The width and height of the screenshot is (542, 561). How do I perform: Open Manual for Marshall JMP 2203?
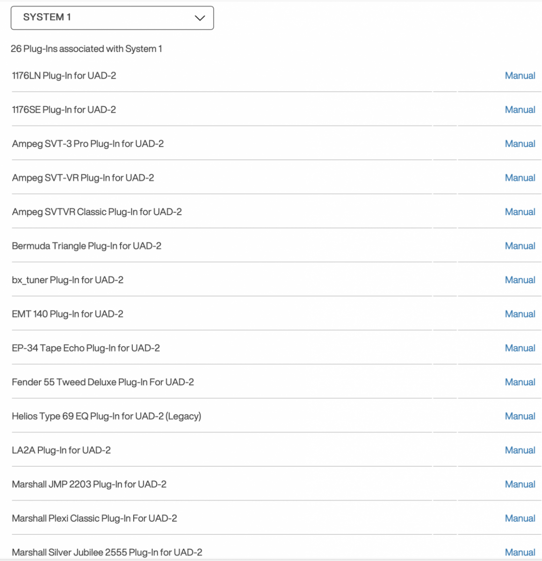(x=520, y=485)
